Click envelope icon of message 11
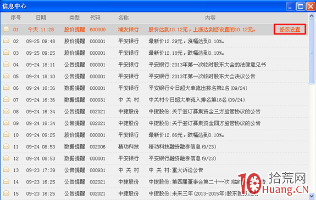Image resolution: width=316 pixels, height=200 pixels. tap(6, 146)
